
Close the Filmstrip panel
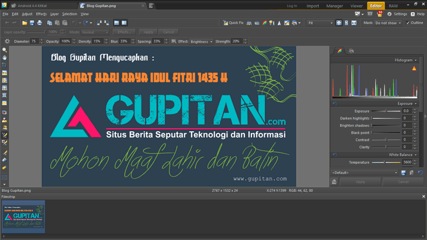[x=423, y=196]
